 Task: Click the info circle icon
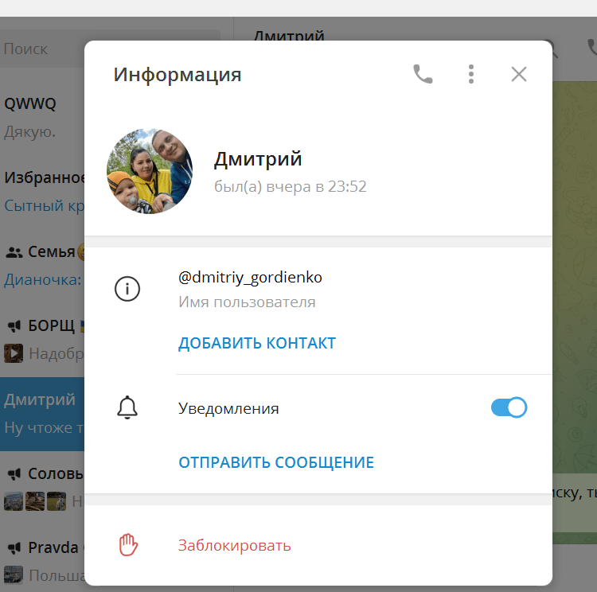127,289
